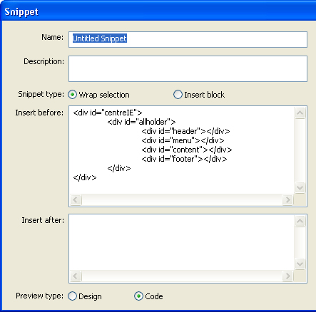
Task: Click left arrow in Insert before horizontal scrollbar
Action: (76, 199)
